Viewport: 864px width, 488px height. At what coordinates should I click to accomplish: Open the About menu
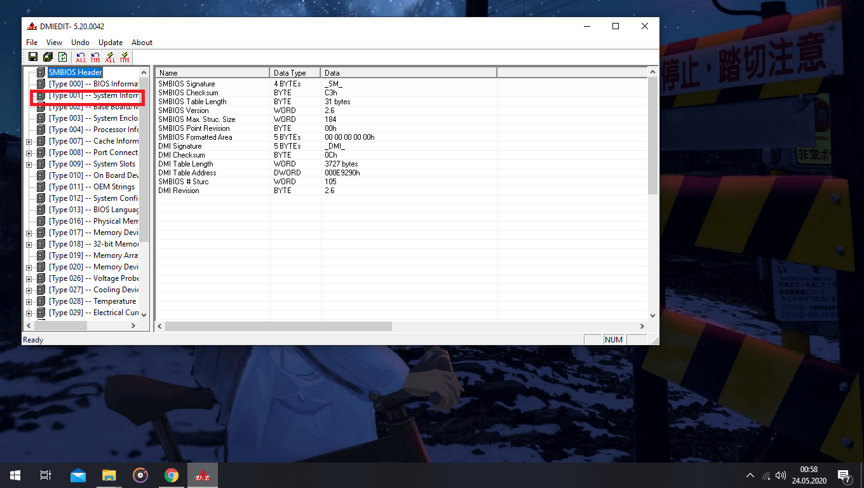click(142, 43)
